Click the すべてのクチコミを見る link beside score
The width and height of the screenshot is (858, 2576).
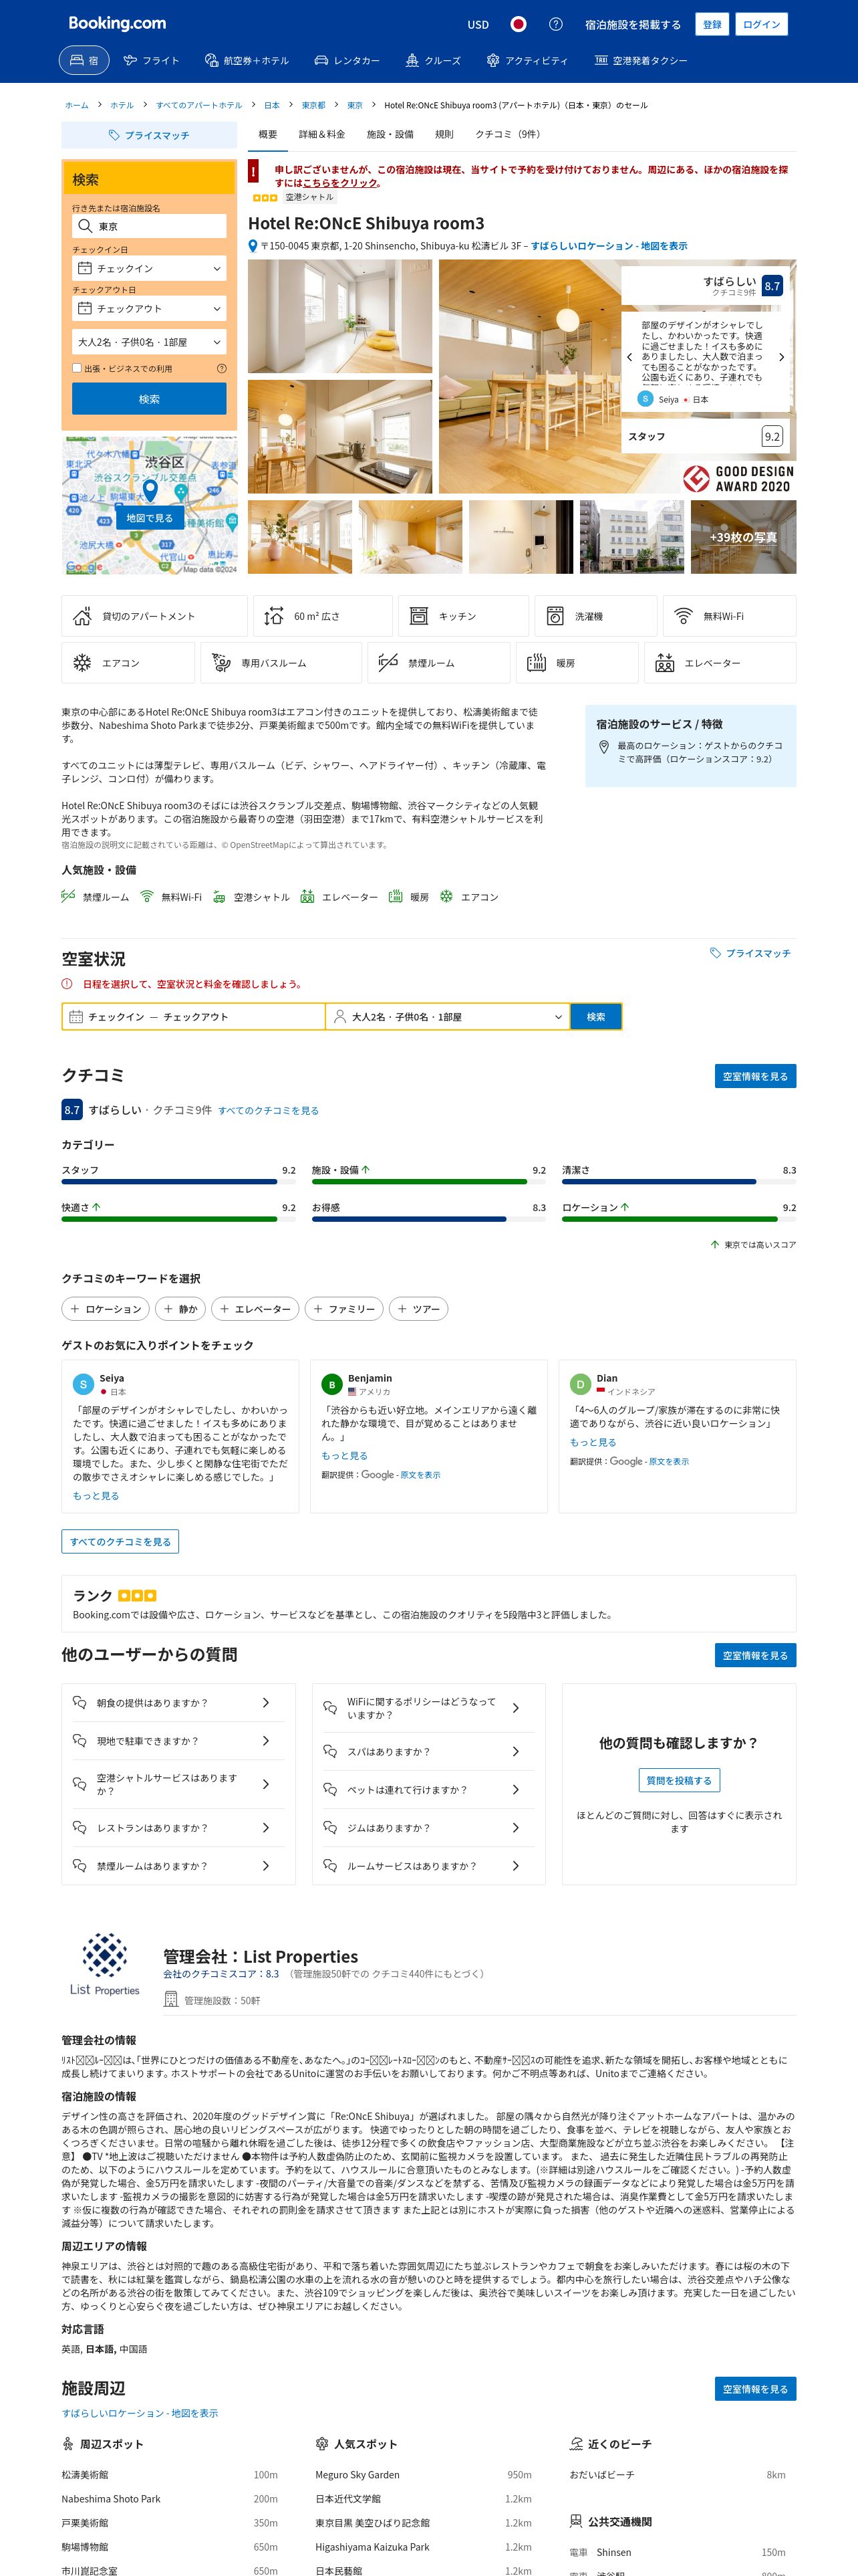click(x=269, y=1110)
